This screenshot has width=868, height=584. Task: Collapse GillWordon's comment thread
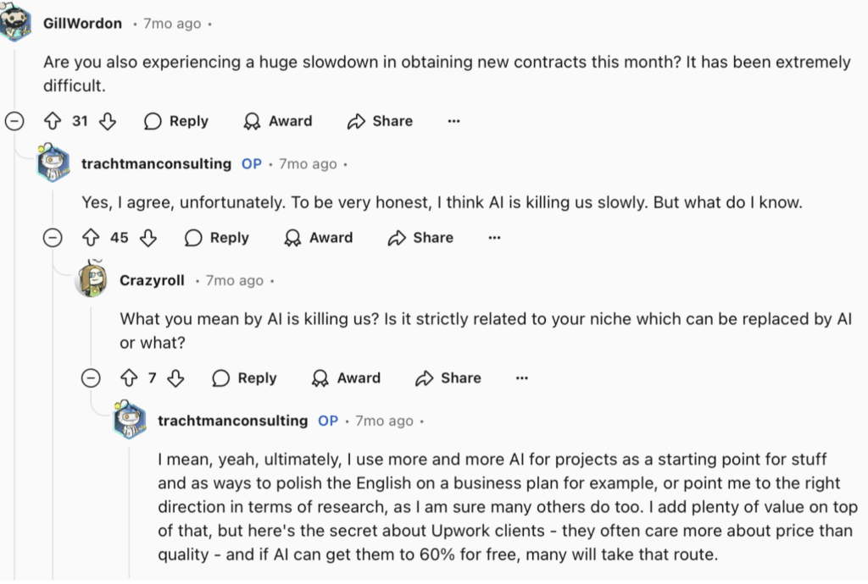click(14, 121)
